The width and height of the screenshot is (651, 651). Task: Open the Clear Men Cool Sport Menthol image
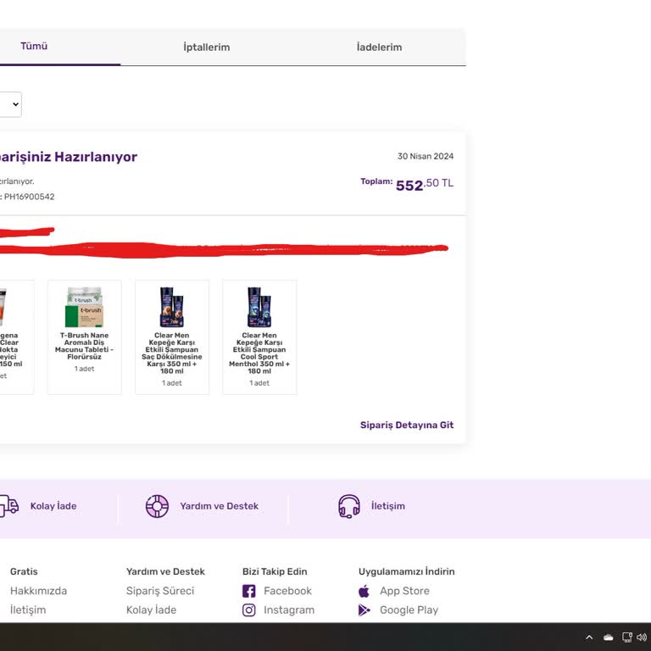click(259, 307)
